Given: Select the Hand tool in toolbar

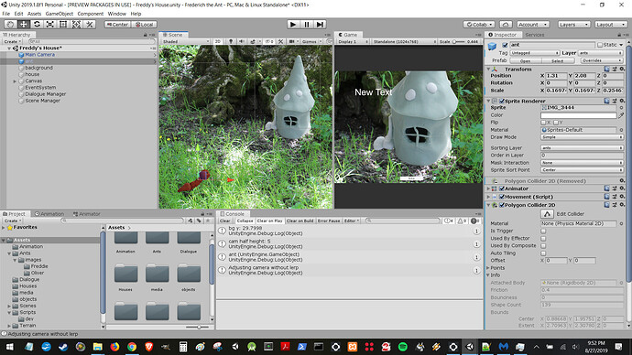Looking at the screenshot, I should (x=10, y=25).
